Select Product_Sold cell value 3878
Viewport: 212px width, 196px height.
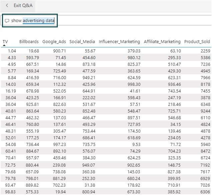(205, 97)
